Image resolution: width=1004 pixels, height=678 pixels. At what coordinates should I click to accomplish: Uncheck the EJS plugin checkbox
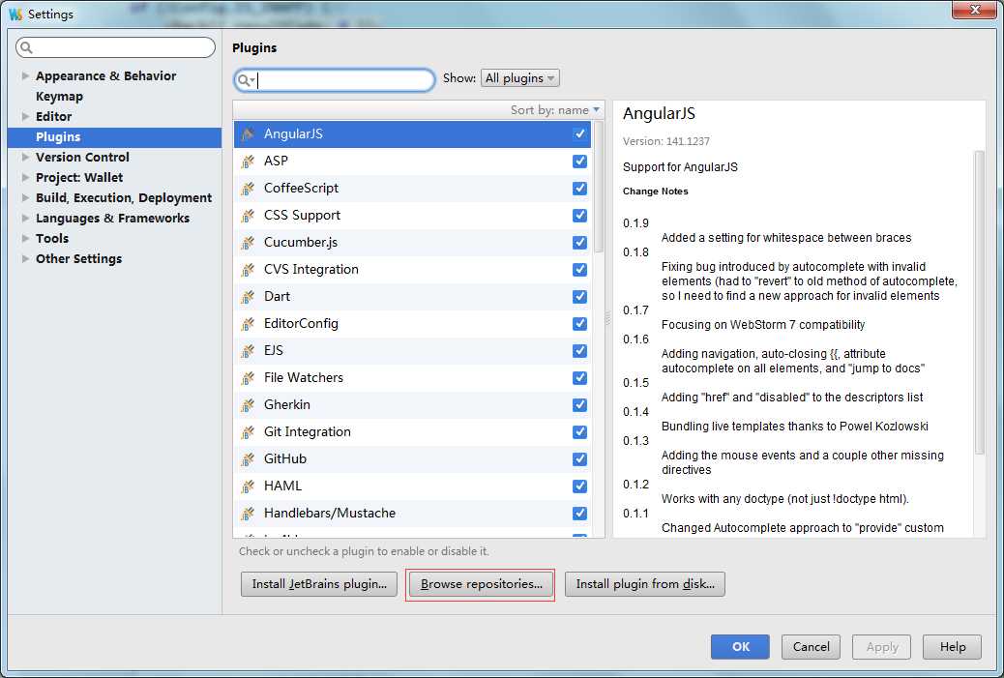click(x=579, y=351)
